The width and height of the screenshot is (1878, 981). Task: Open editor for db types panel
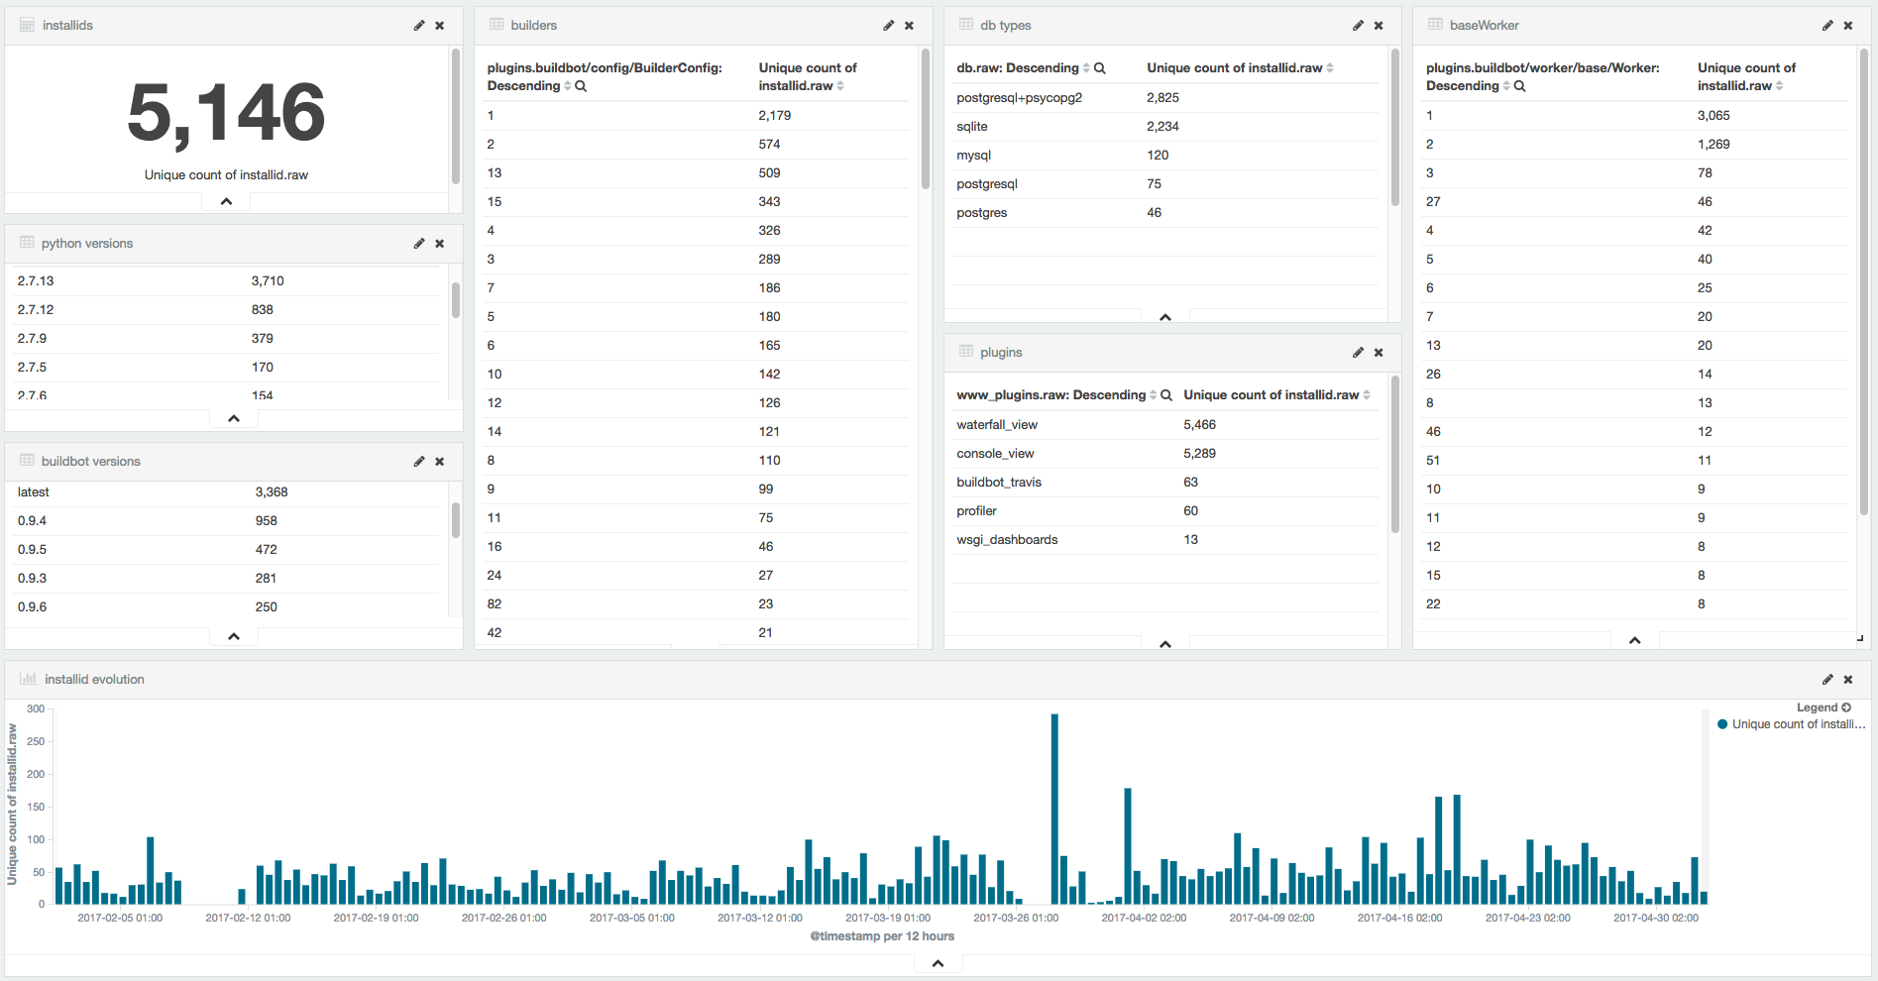point(1358,26)
